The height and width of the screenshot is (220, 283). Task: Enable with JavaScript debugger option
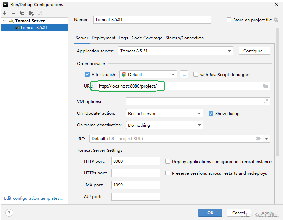196,75
